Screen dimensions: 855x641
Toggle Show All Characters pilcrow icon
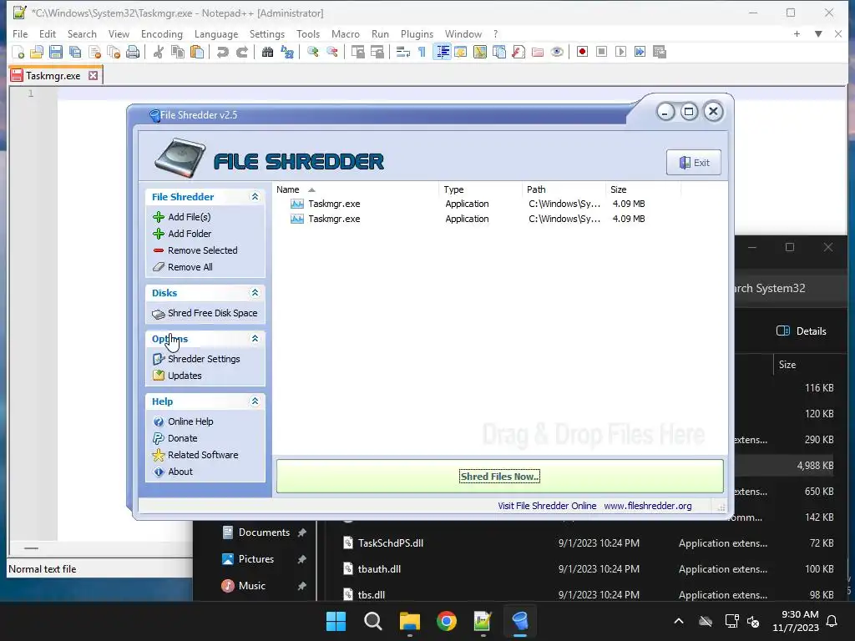point(422,52)
